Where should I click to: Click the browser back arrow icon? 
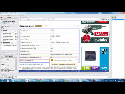tap(106, 19)
